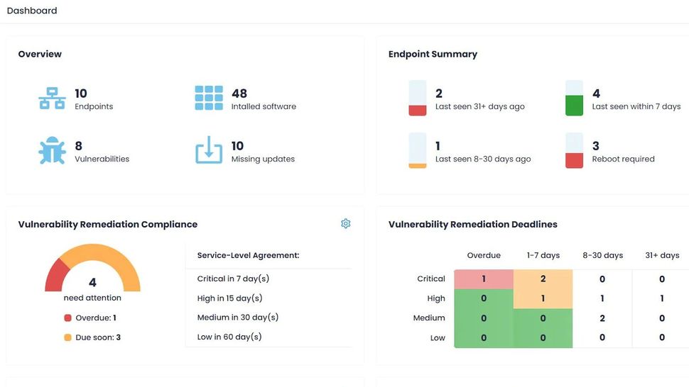Click the Last seen within 7 days bar icon
Viewport: 689px width, 387px height.
click(x=574, y=99)
